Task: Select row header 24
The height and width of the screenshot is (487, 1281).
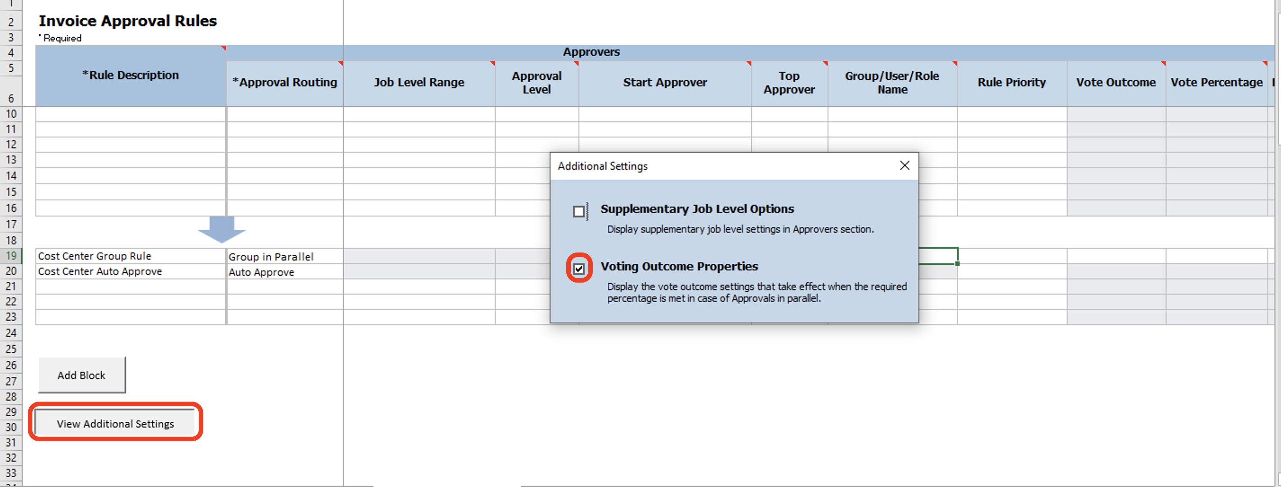Action: [x=11, y=333]
